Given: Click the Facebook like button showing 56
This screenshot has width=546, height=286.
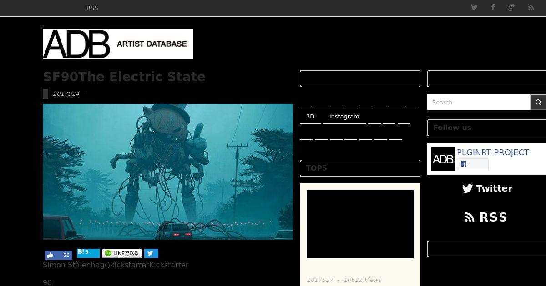Looking at the screenshot, I should pyautogui.click(x=59, y=255).
